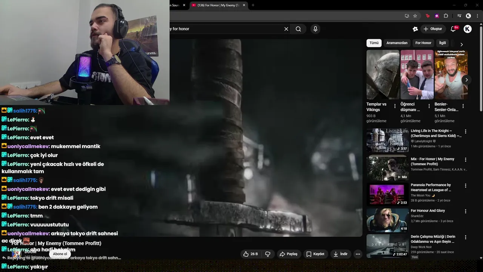Start voice search with microphone icon

pos(315,29)
